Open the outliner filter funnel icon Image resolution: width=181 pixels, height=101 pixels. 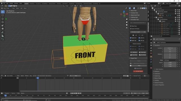coord(176,6)
